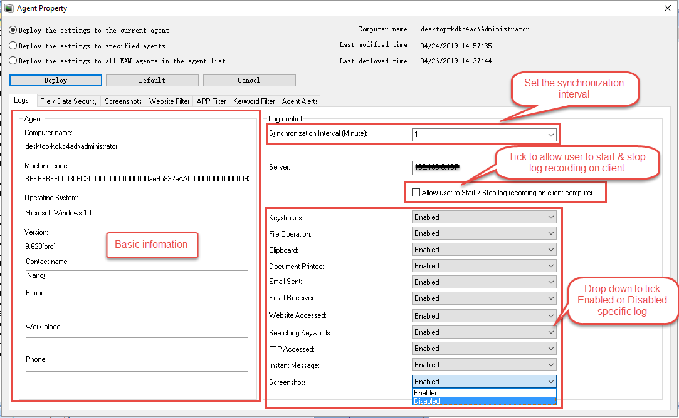Select Disabled in the Screenshots dropdown
Screen dimensions: 679x418
pos(451,400)
